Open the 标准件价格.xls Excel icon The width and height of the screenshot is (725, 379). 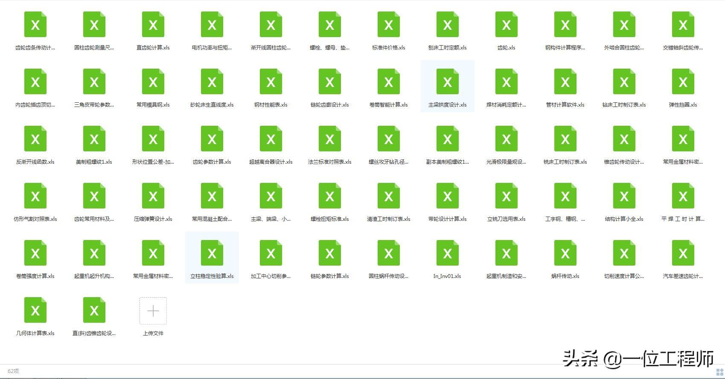click(x=389, y=25)
